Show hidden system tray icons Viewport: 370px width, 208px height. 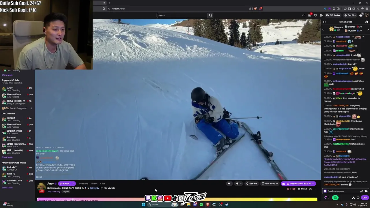[337, 205]
